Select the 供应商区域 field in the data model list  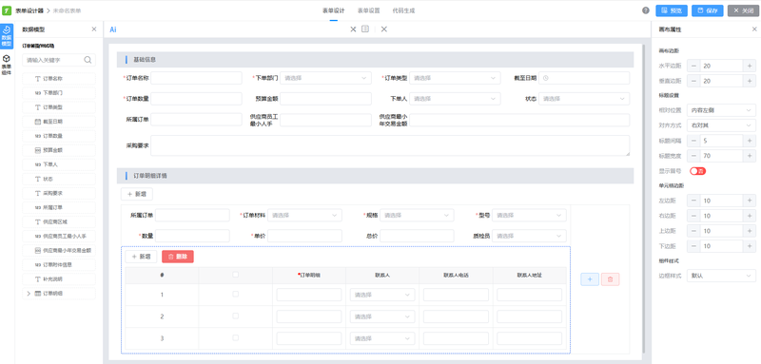(59, 221)
